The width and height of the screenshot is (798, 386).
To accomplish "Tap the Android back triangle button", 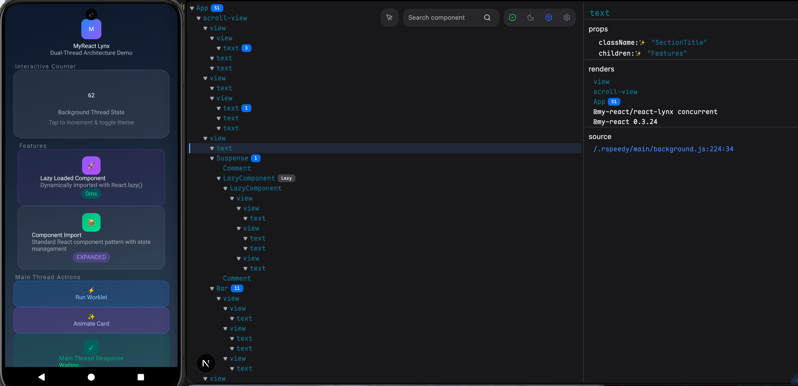I will pos(41,377).
